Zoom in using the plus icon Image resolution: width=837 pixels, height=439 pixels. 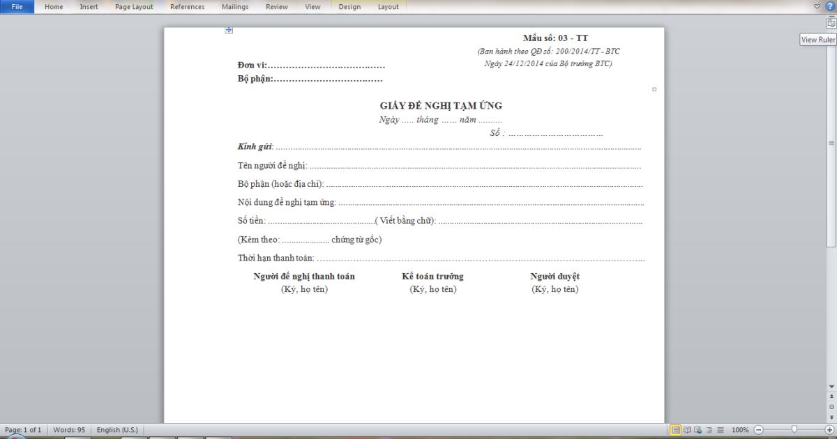(x=830, y=429)
